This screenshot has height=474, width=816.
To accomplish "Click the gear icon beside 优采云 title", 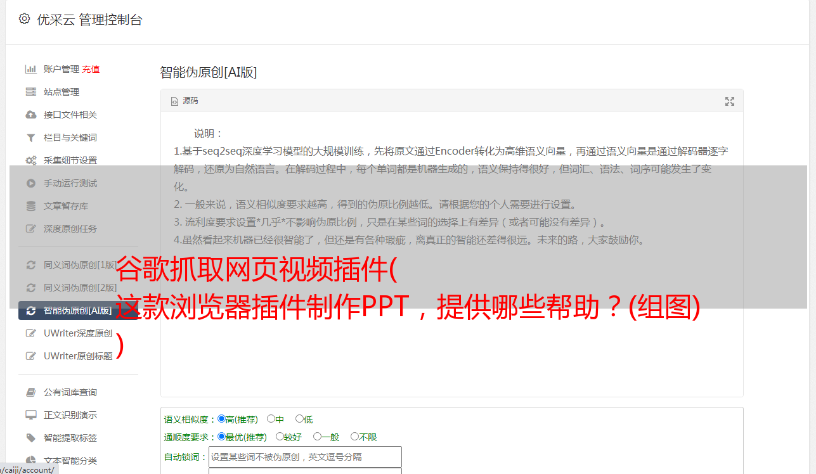I will (x=24, y=19).
